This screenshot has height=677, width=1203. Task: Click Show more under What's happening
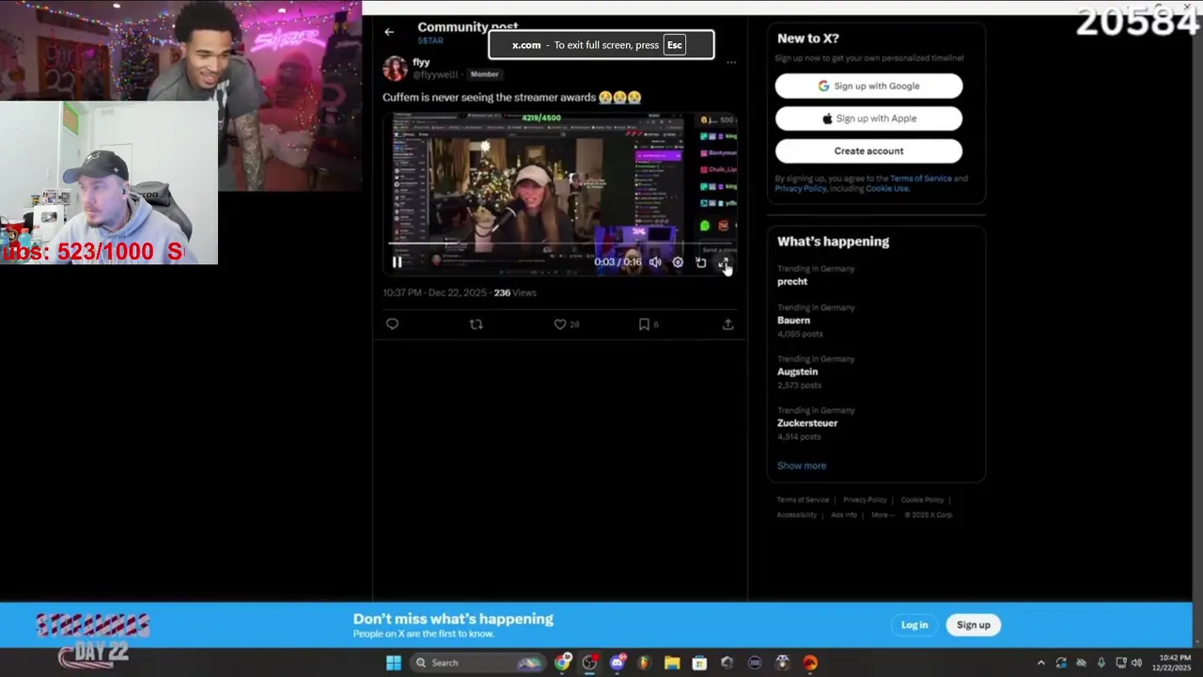(x=802, y=465)
